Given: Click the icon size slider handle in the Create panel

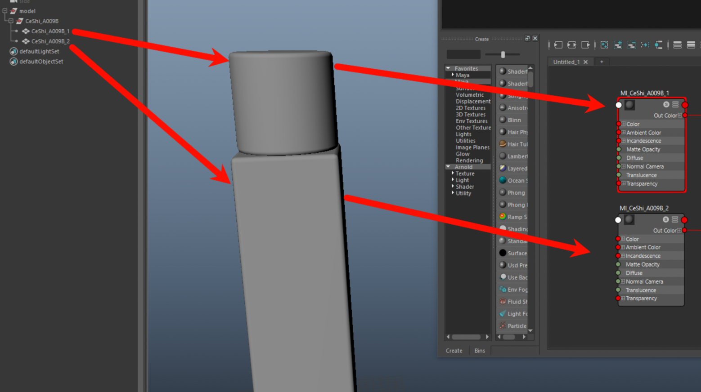Looking at the screenshot, I should point(503,54).
